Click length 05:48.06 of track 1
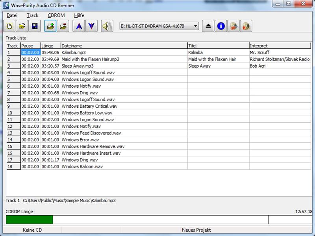The image size is (315, 236). [50, 53]
